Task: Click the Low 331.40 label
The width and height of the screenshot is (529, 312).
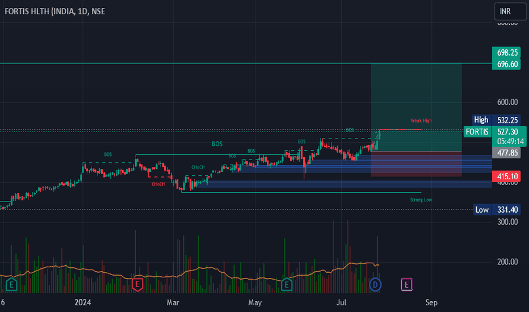Action: click(497, 210)
